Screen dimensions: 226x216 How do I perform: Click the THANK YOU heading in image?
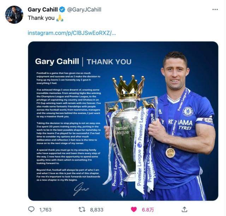click(109, 62)
